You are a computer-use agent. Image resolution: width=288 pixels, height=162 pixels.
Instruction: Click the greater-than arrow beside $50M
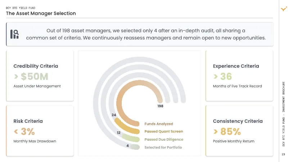click(16, 76)
